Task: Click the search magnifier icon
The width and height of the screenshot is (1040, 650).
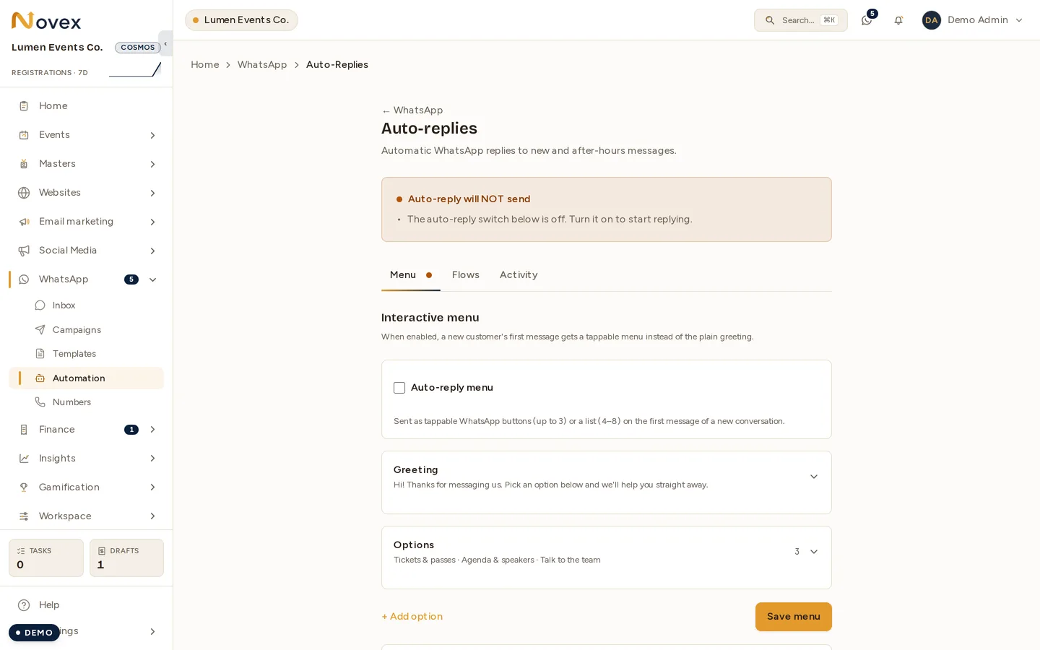Action: click(770, 20)
